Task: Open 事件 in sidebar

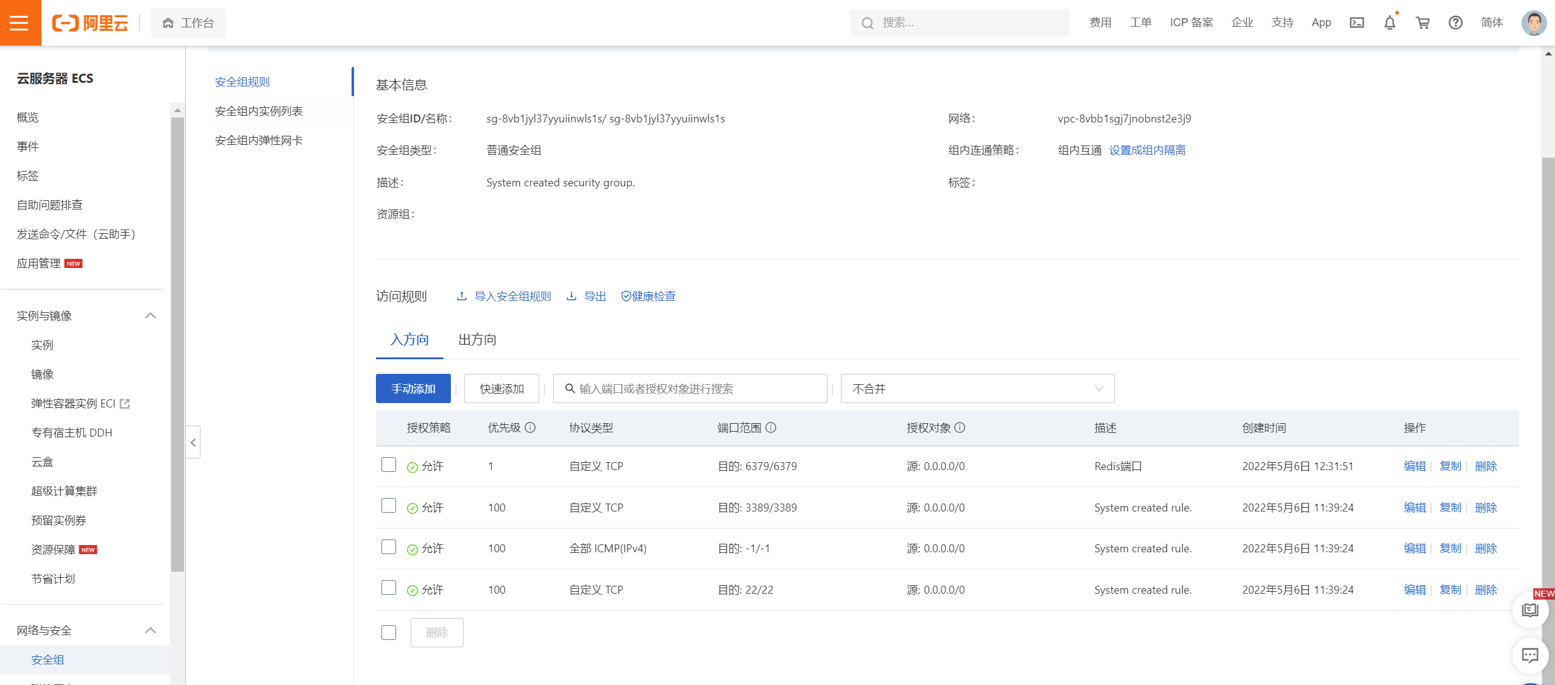Action: [x=27, y=146]
